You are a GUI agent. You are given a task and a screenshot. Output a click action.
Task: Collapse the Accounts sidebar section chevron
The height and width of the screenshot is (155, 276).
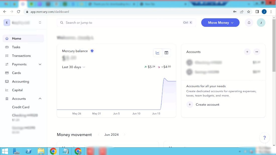tap(40, 99)
